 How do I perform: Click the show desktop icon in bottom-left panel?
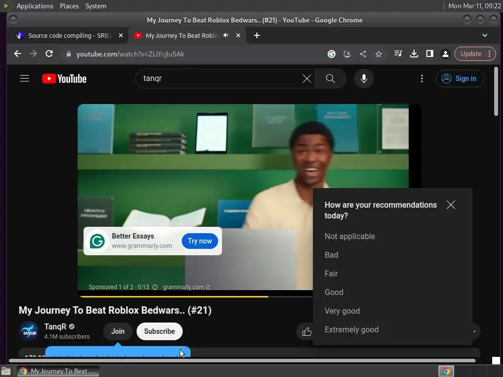[x=6, y=371]
